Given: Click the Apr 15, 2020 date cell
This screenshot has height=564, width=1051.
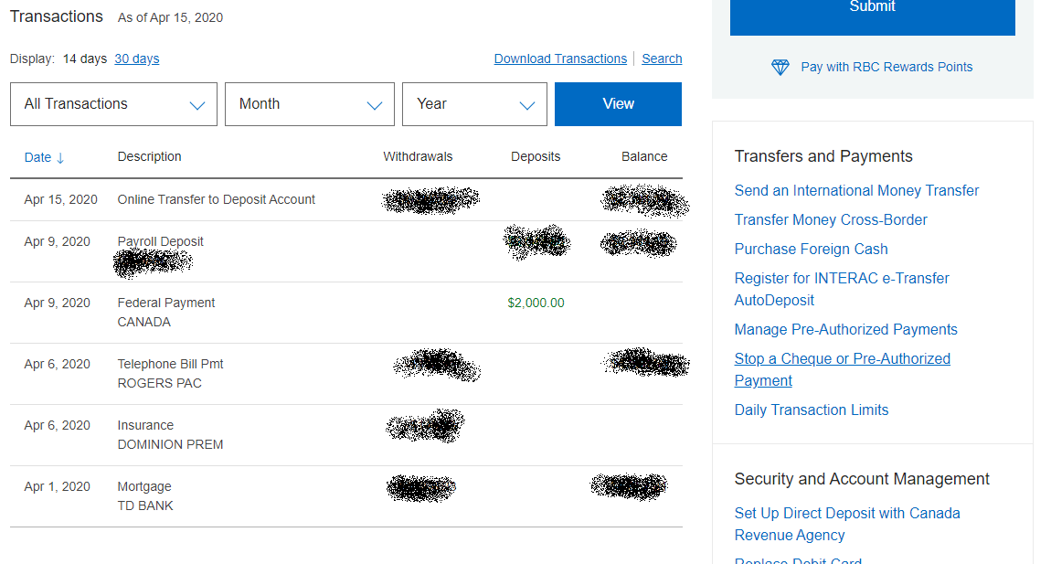Looking at the screenshot, I should point(61,200).
